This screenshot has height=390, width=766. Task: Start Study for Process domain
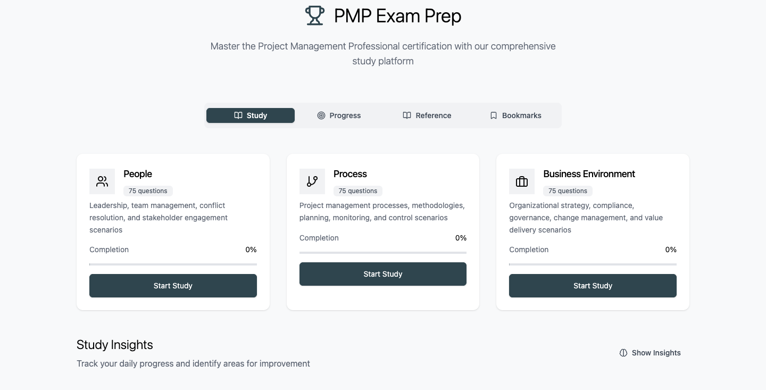pos(383,274)
